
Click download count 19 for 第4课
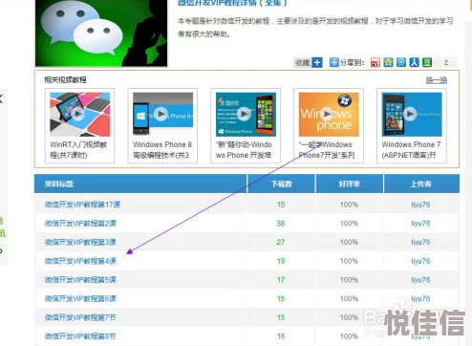(281, 261)
